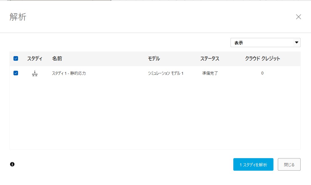
Task: Click the 1 スタディを解析 button
Action: coord(253,164)
